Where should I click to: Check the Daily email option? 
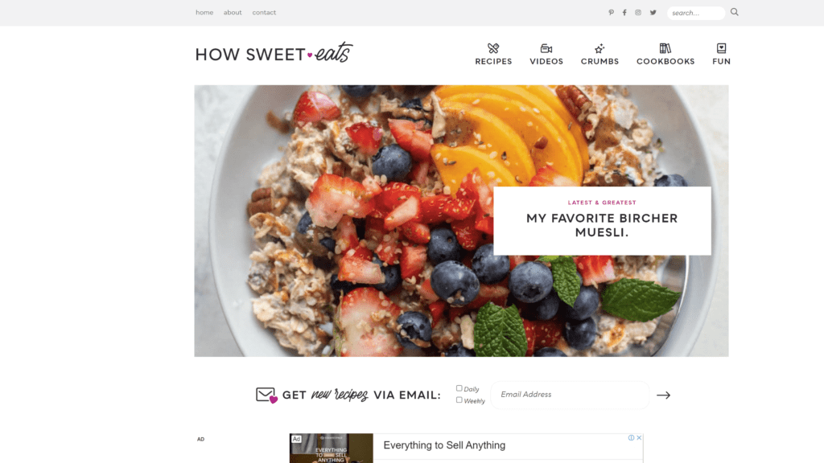(x=459, y=388)
